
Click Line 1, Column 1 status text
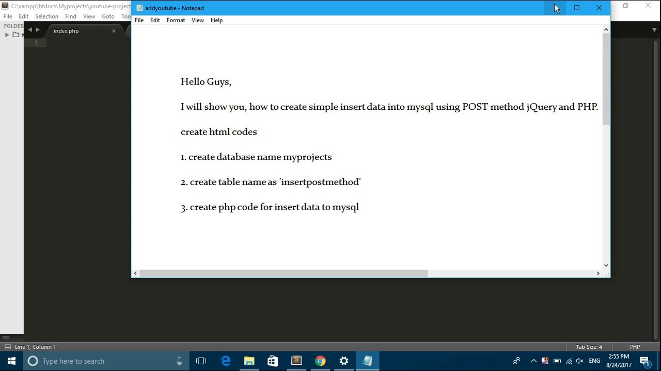pos(35,347)
